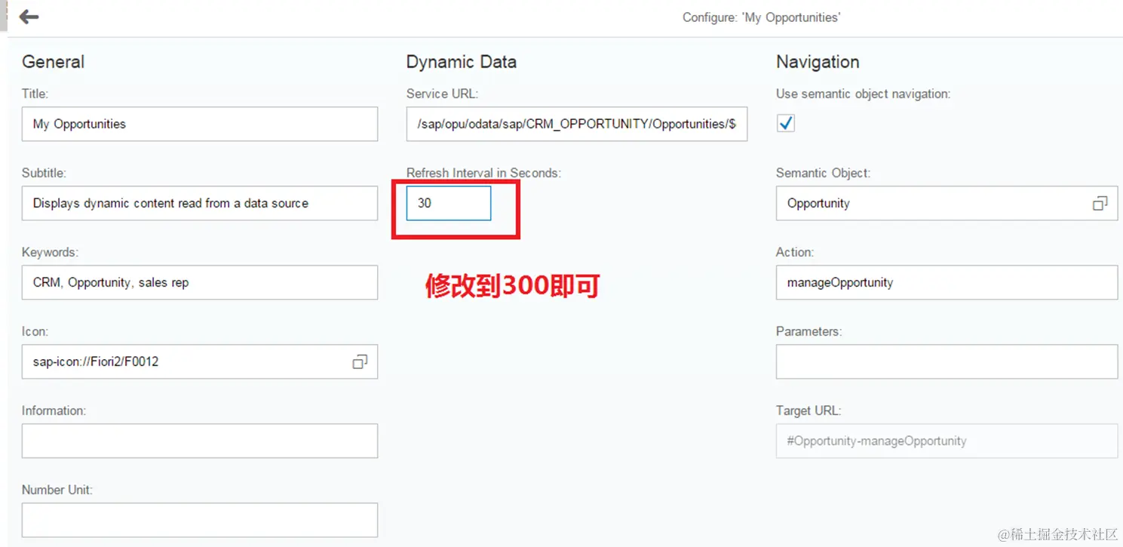Click the 'Number Unit:' label
The image size is (1123, 547).
[57, 490]
